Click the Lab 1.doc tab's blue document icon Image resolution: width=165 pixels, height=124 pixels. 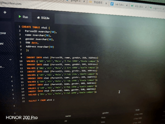tap(112, 4)
